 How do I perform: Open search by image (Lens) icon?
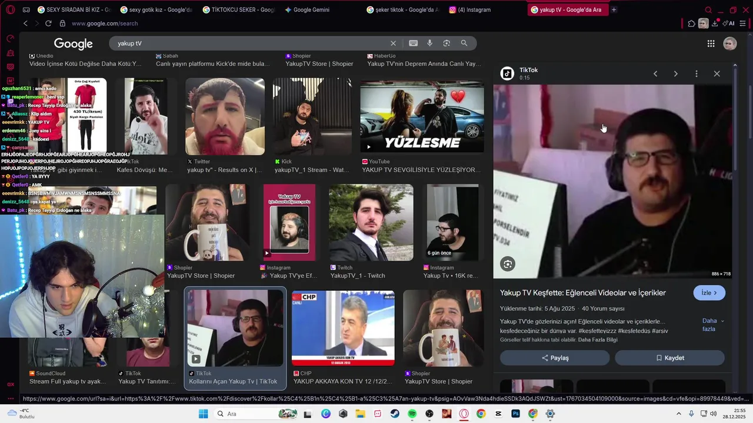point(447,43)
